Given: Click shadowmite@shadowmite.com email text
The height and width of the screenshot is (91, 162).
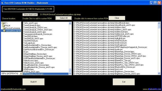Looking at the screenshot, I should pyautogui.click(x=13, y=89).
